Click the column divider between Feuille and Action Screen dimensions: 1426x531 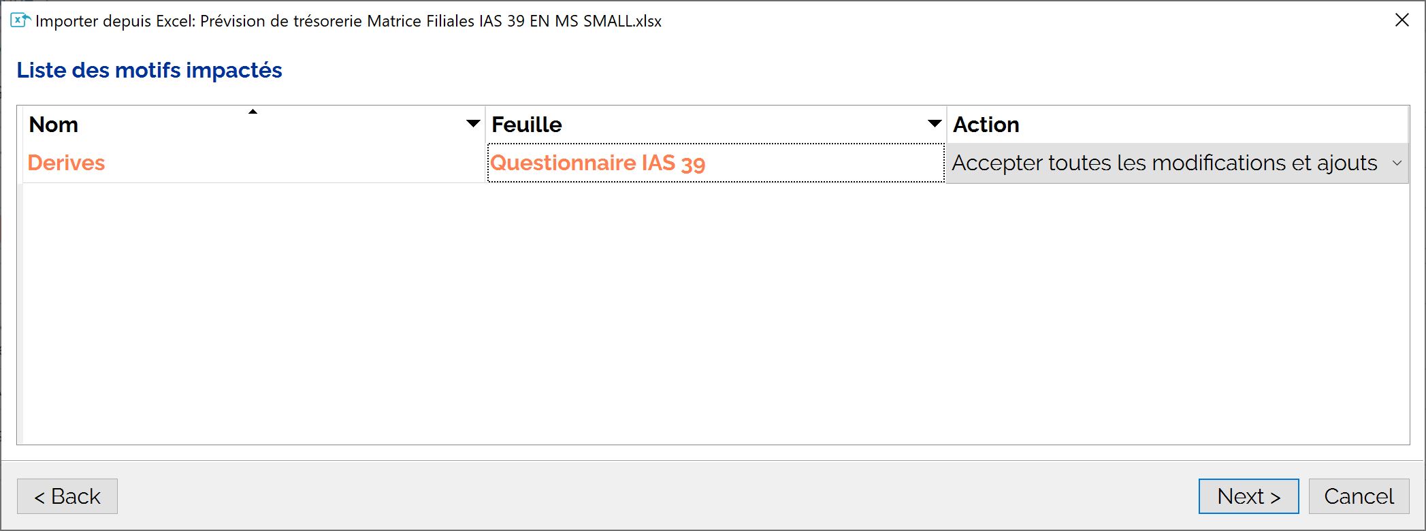(946, 125)
